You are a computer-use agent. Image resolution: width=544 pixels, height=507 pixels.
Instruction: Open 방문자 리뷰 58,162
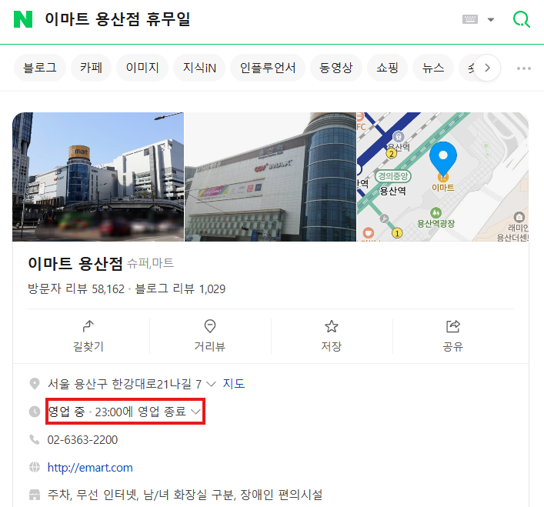[76, 289]
